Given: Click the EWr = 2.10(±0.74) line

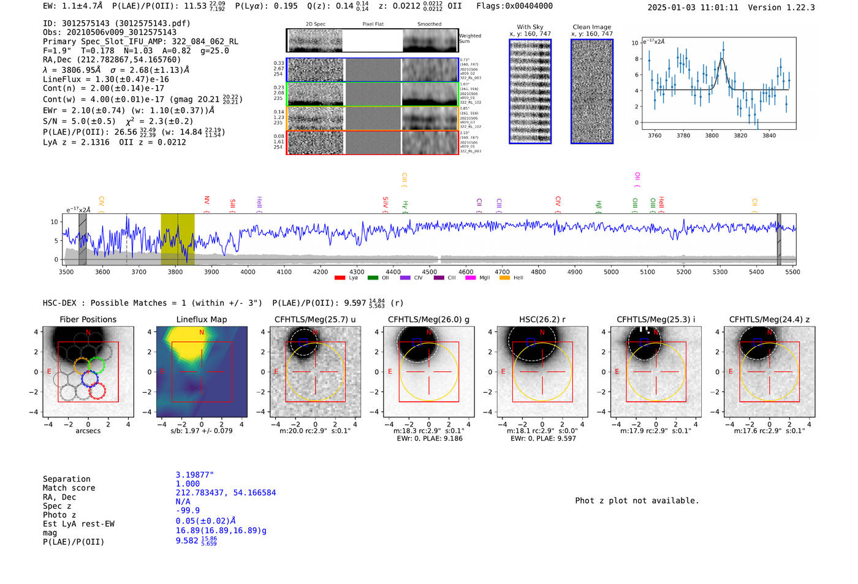Looking at the screenshot, I should pos(129,110).
